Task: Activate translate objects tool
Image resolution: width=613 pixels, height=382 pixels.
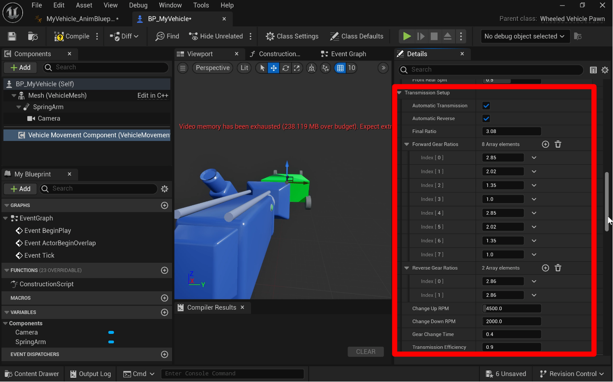Action: point(274,68)
